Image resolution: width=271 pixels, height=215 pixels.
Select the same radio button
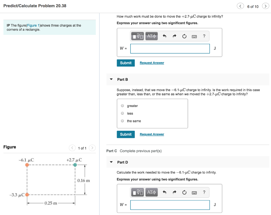(122, 121)
